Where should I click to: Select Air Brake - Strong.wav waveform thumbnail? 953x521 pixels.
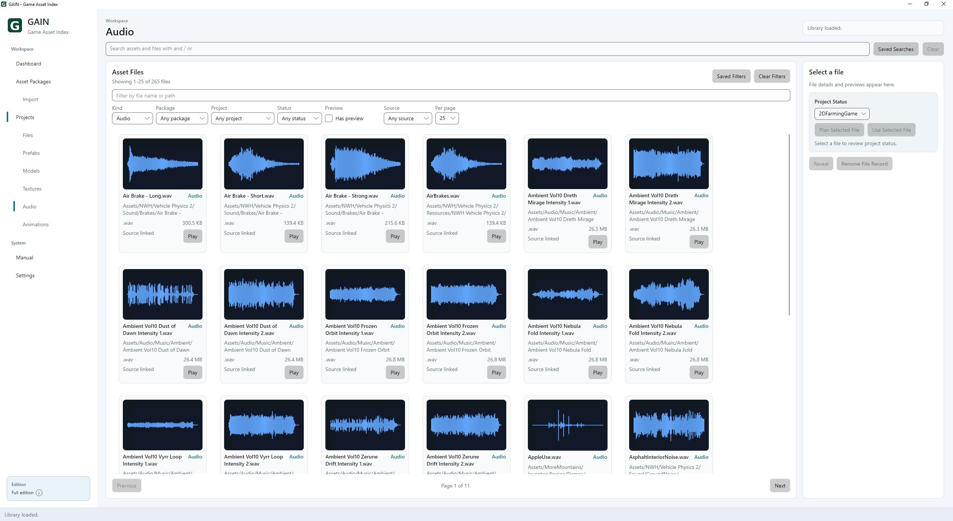coord(365,164)
